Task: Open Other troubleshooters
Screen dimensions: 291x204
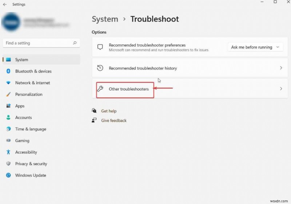Action: (x=190, y=89)
